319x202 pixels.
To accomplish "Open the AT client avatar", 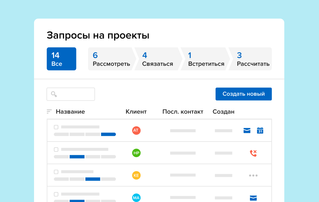I will point(136,130).
